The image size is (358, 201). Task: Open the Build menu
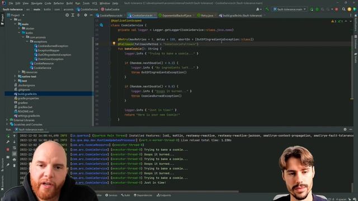point(69,3)
